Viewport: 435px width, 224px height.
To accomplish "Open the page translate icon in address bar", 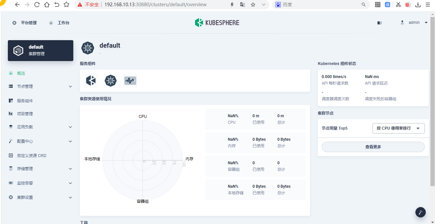I will (x=243, y=5).
